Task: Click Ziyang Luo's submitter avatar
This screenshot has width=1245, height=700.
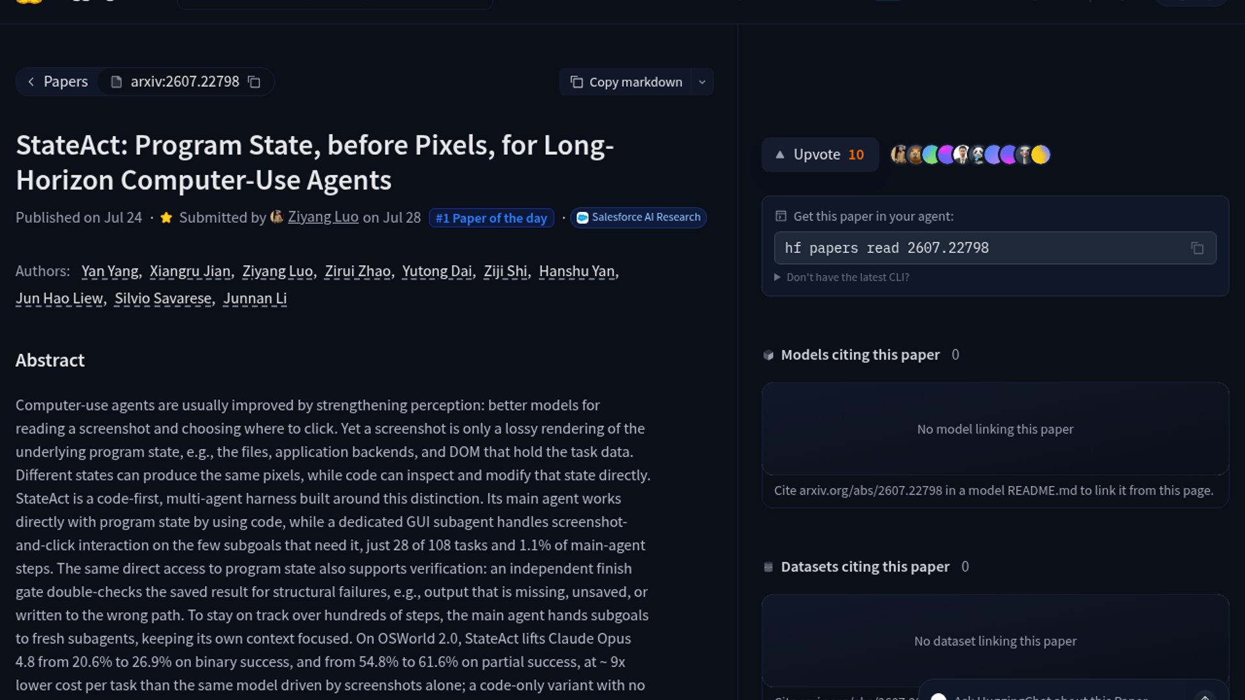Action: [277, 217]
